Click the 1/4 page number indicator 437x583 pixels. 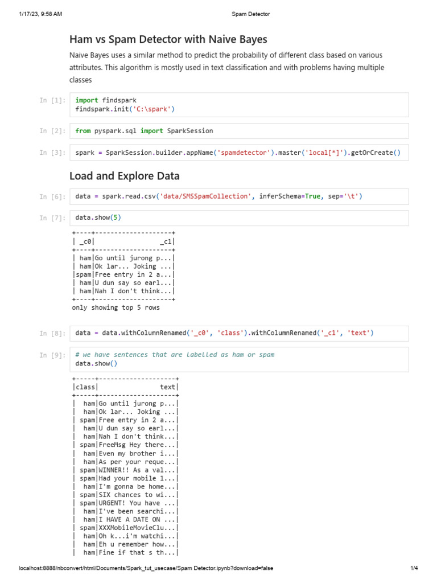[x=414, y=568]
